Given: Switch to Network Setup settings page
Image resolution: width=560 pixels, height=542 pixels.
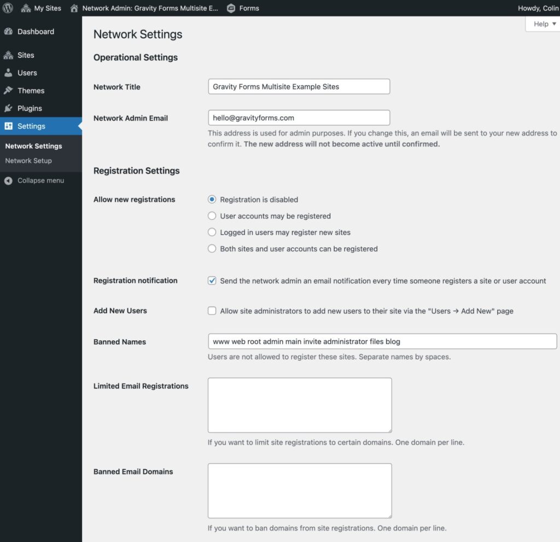Looking at the screenshot, I should coord(28,160).
